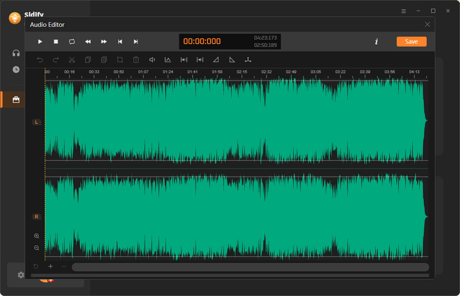Click timeline ruler at 01:58
Screen dimensions: 460x296
click(217, 72)
